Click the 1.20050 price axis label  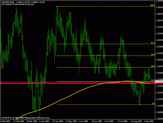click(160, 119)
